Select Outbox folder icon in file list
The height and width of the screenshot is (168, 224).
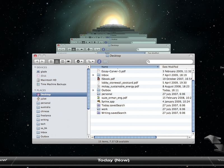point(99,90)
